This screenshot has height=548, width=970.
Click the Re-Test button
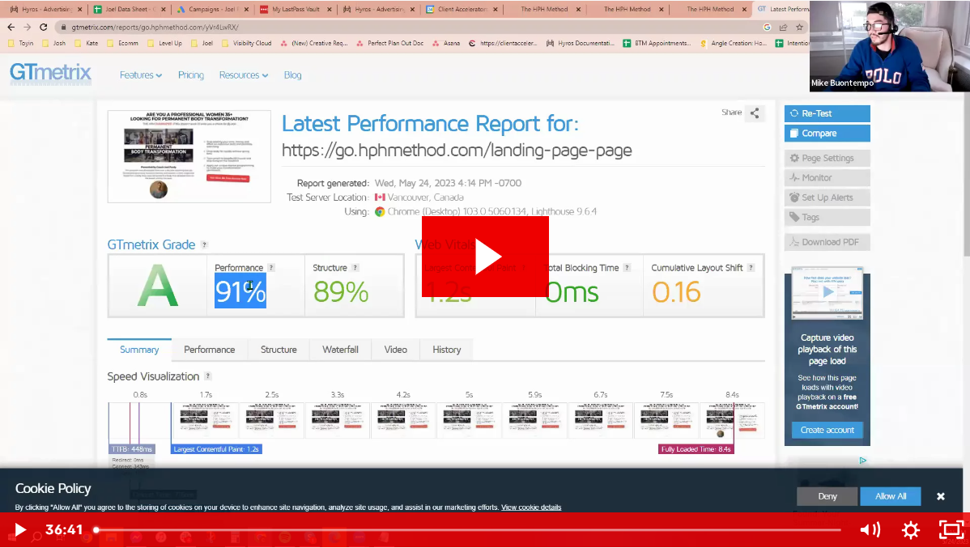pyautogui.click(x=827, y=113)
